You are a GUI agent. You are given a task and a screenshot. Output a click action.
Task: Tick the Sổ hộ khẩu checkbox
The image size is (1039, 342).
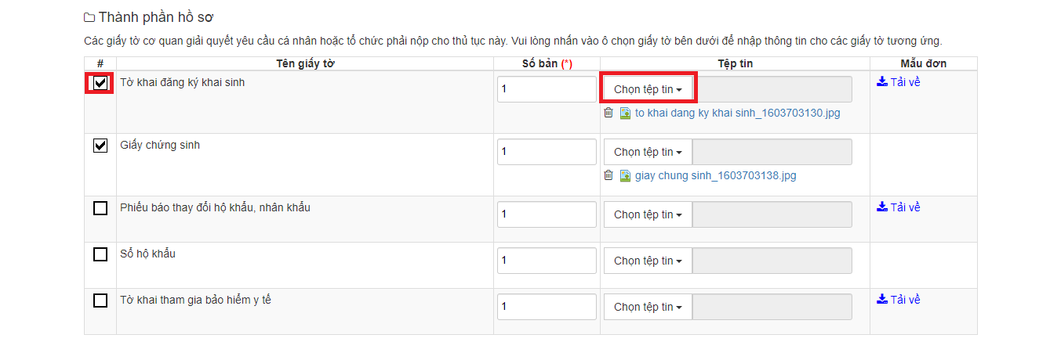point(100,254)
